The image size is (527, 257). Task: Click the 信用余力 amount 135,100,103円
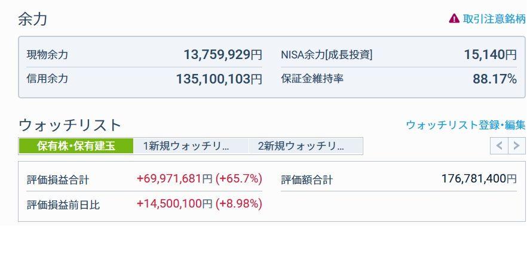pyautogui.click(x=219, y=79)
